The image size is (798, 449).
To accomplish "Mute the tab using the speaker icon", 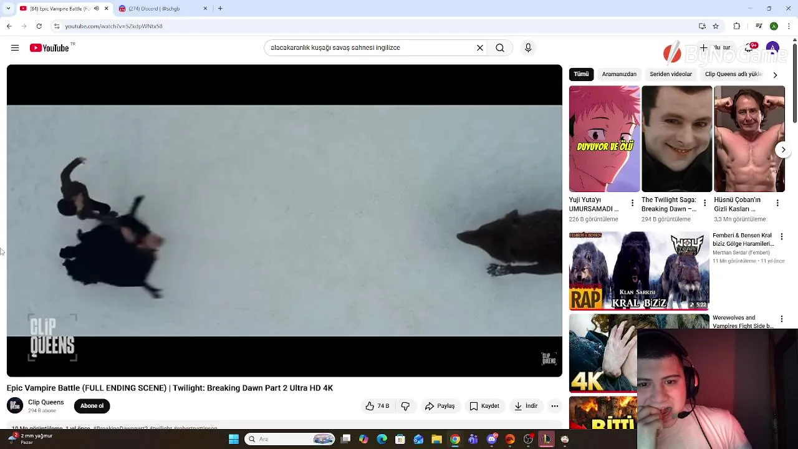I will click(96, 9).
